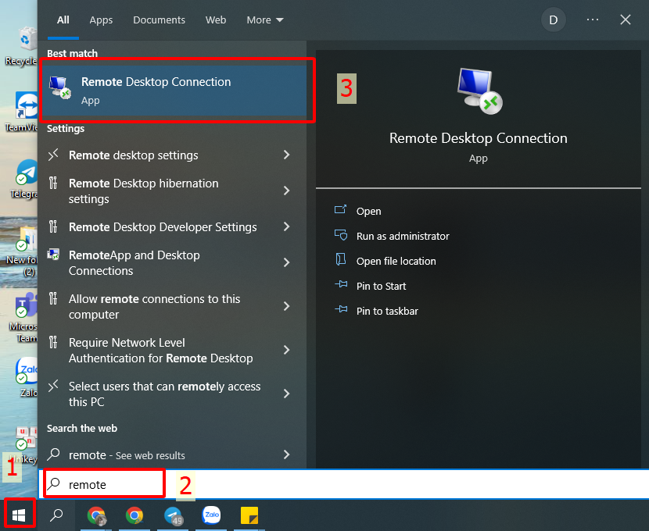Screen dimensions: 649x531
Task: Switch to the All search tab
Action: point(63,20)
